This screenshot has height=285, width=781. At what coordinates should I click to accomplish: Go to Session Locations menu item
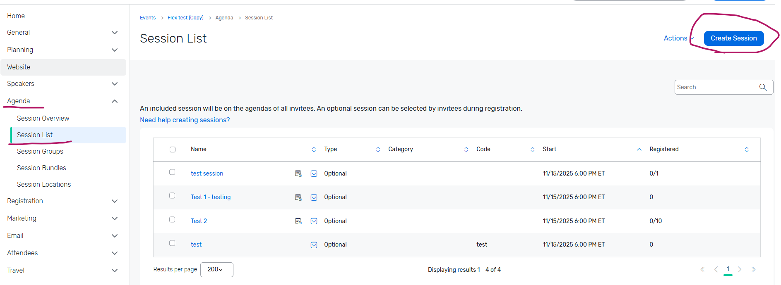point(44,184)
